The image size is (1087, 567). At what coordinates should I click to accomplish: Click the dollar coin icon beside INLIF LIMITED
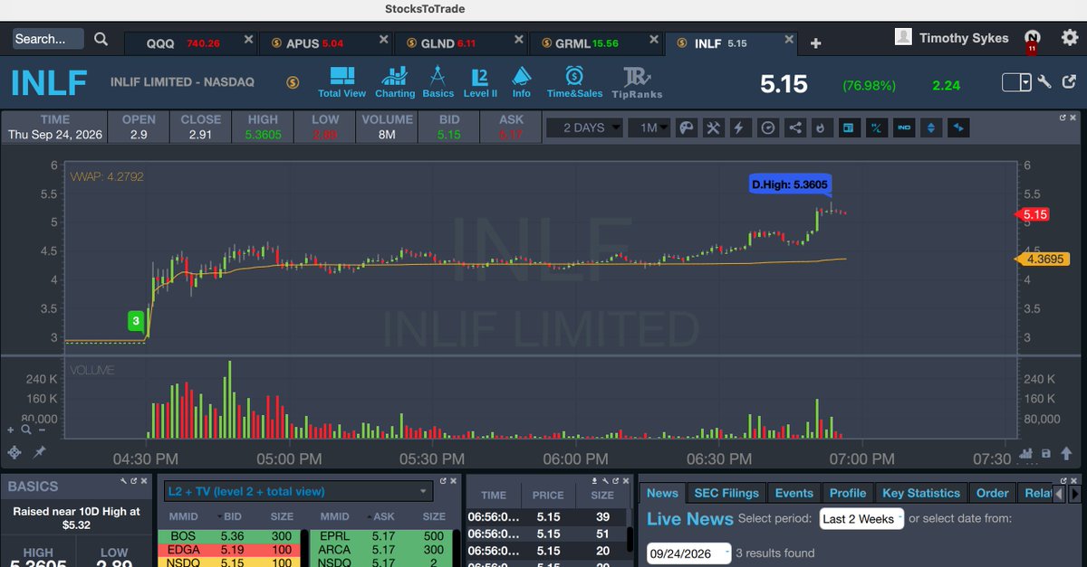(x=293, y=82)
